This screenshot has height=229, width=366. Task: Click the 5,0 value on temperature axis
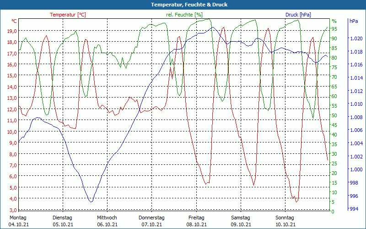[13, 188]
